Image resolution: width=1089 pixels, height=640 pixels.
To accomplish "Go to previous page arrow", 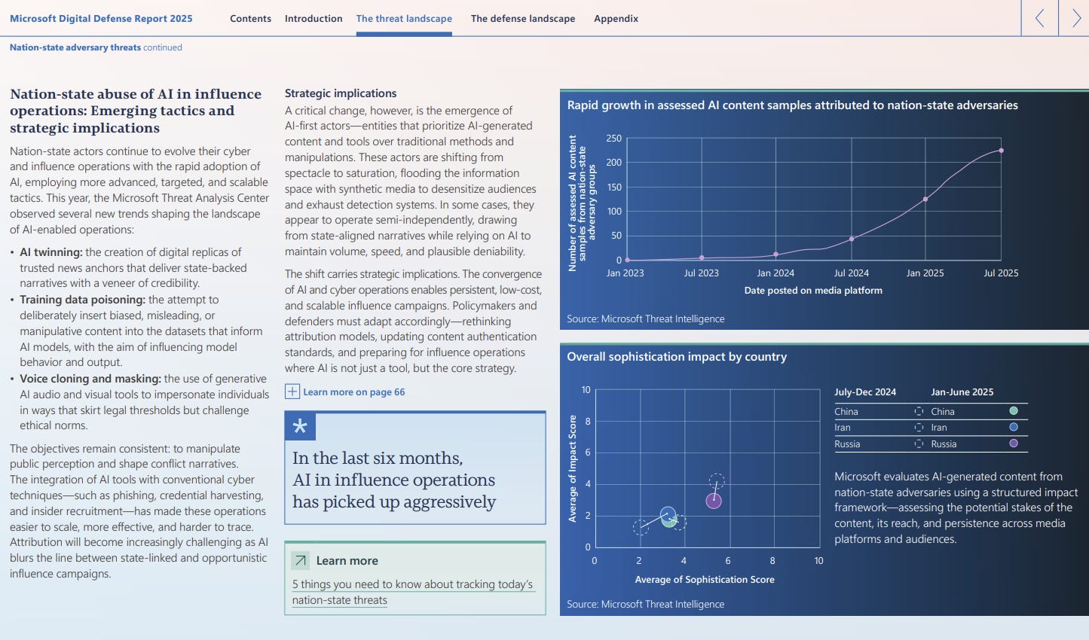I will (1039, 18).
